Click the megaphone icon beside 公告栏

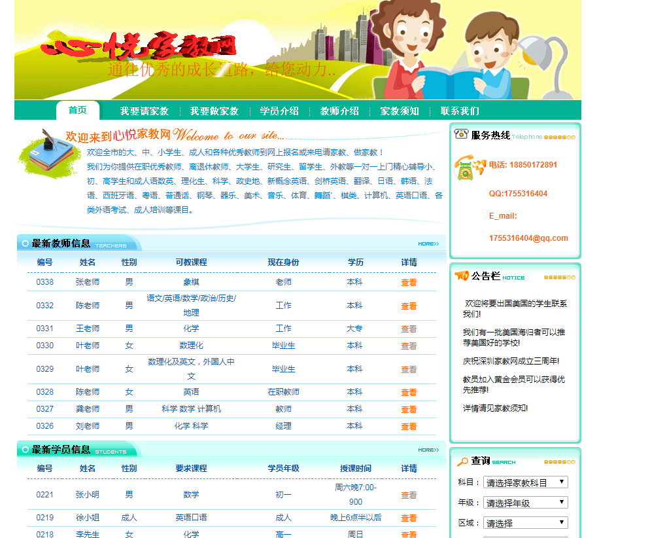coord(462,276)
